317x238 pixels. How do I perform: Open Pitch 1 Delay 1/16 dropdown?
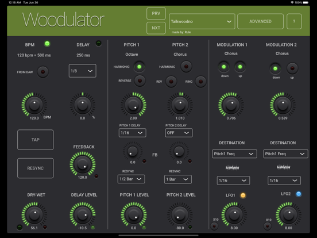(x=133, y=133)
